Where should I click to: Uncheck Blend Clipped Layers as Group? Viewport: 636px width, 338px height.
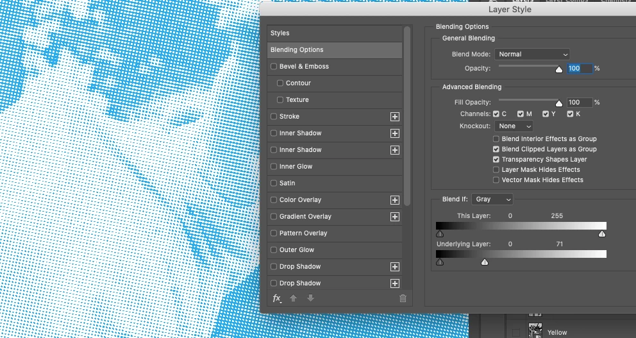point(496,149)
